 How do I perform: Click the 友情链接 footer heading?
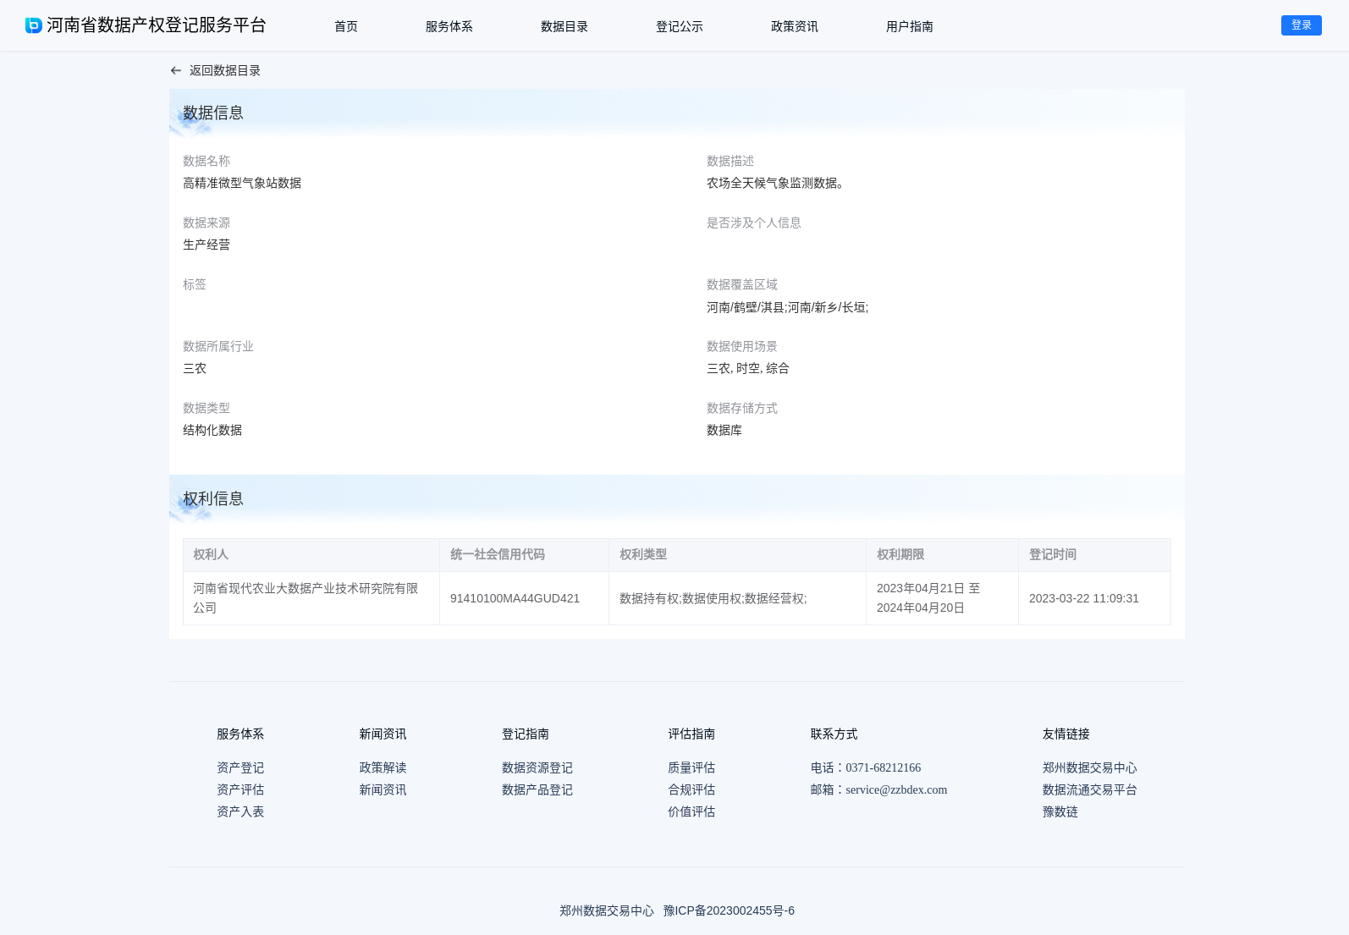click(1066, 734)
